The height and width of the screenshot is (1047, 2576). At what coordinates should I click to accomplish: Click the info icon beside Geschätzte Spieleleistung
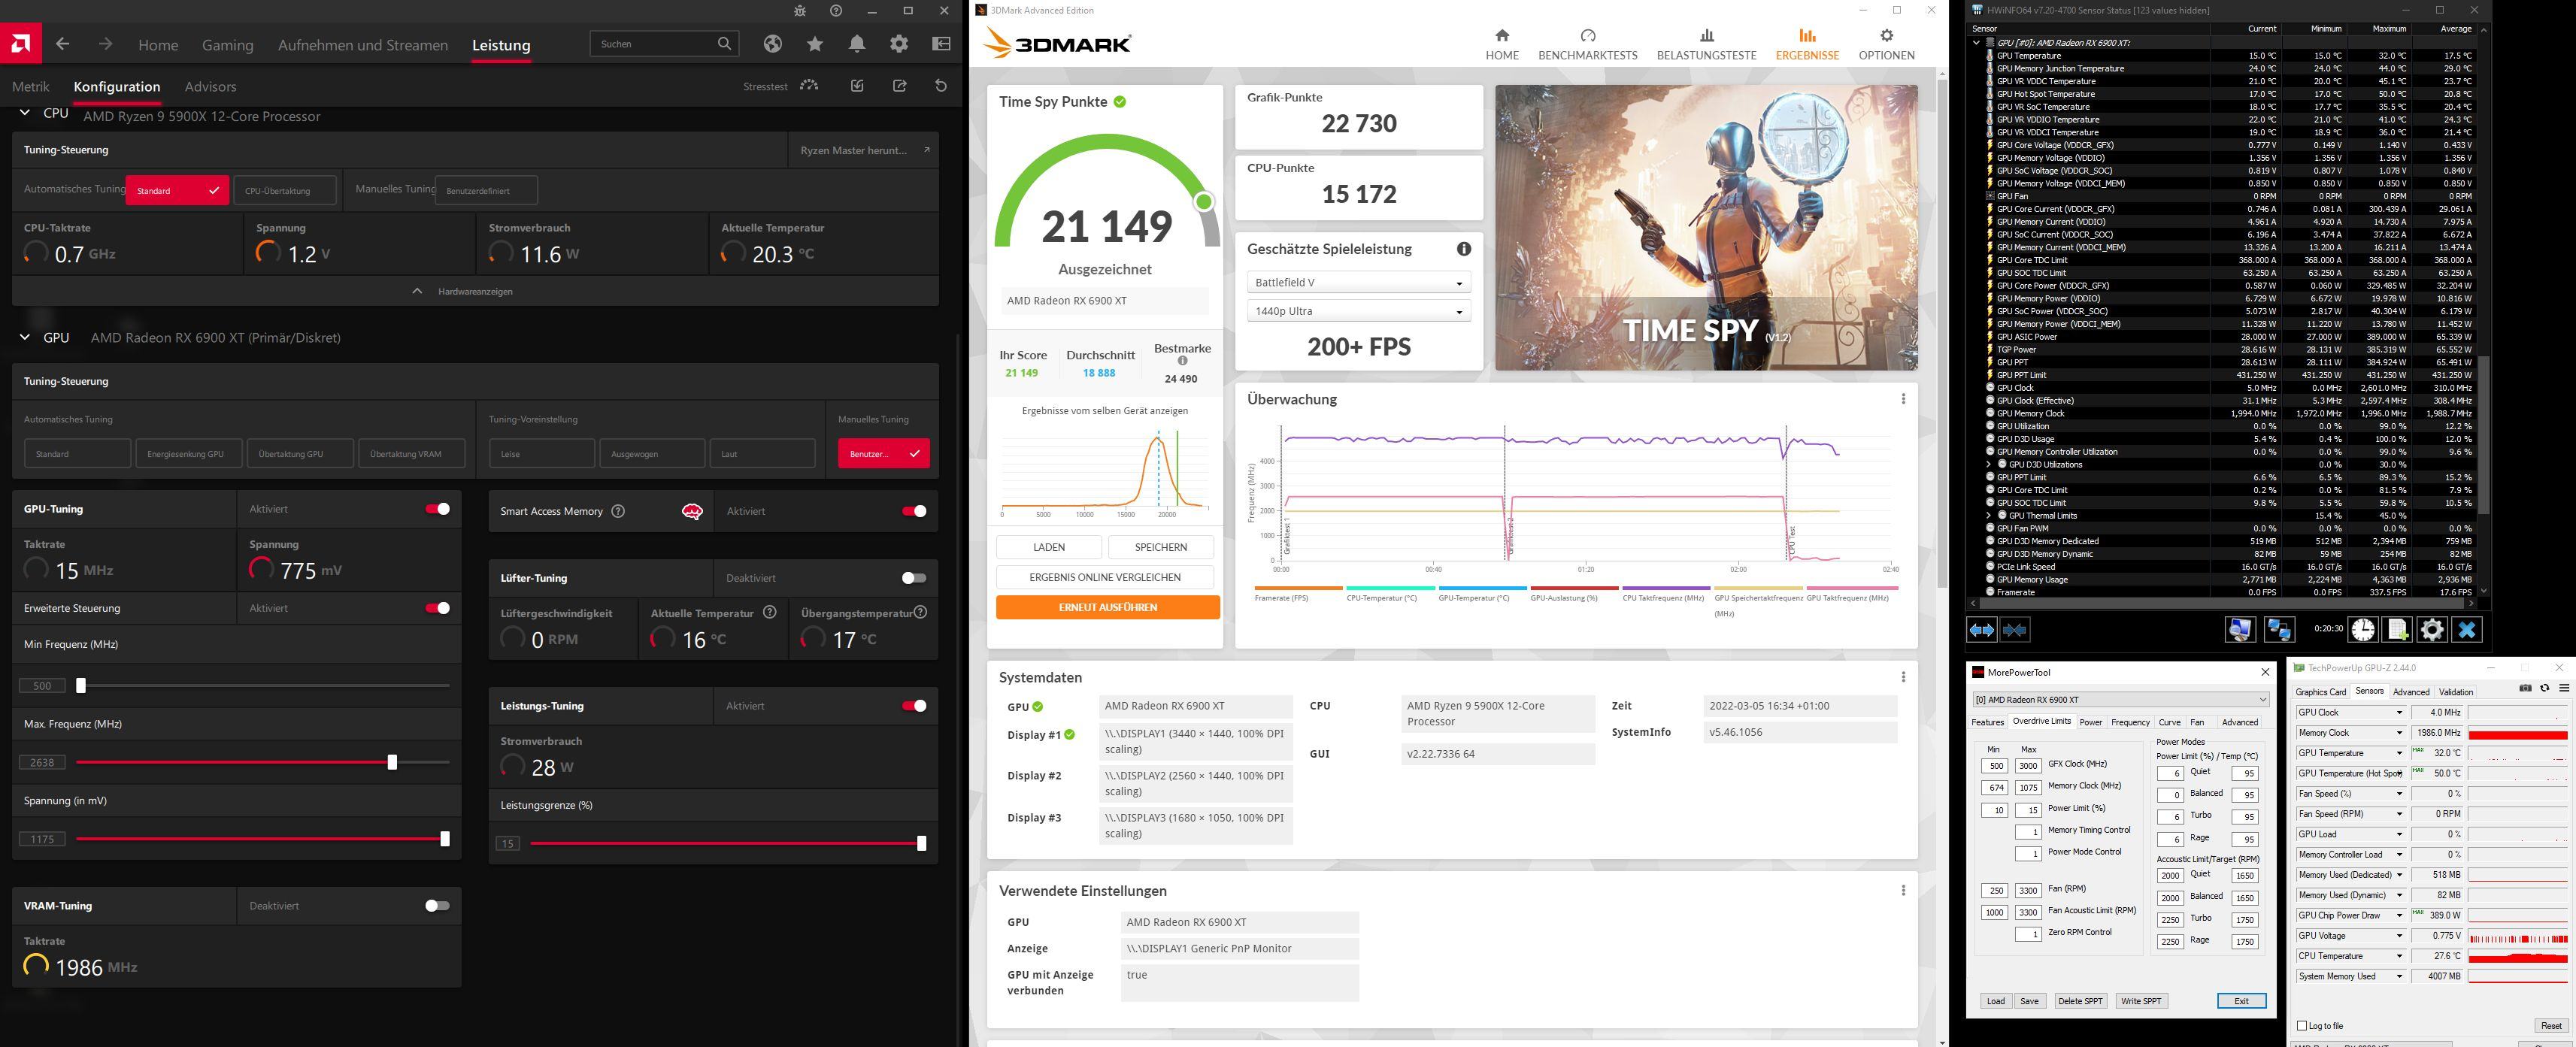[x=1463, y=249]
